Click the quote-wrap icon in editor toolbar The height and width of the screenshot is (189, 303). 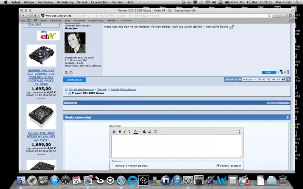155,132
